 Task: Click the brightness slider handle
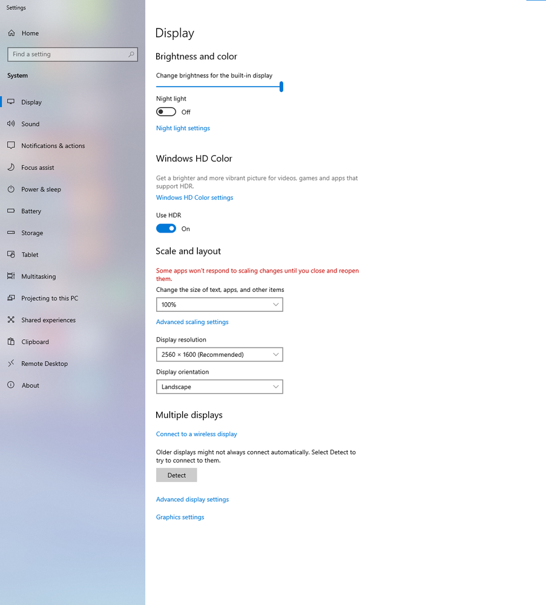click(x=281, y=87)
